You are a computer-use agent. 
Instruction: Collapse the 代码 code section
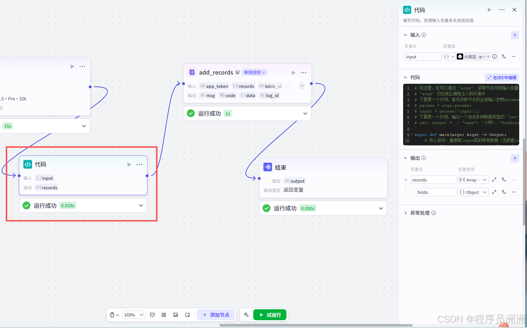[406, 77]
